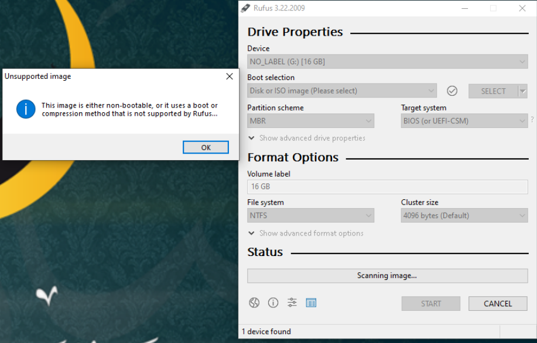Click OK in the Unsupported image dialog
Screen dimensions: 537x343
click(206, 147)
